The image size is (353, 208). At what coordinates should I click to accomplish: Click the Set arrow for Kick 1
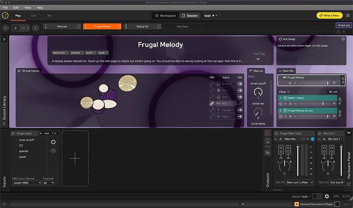click(240, 90)
